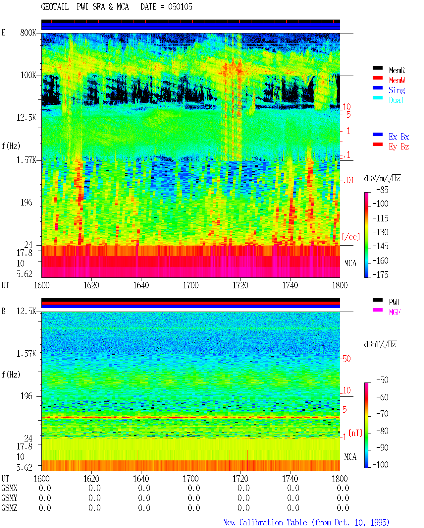Click the E panel letter label
Screen dimensions: 424x528
coord(3,33)
